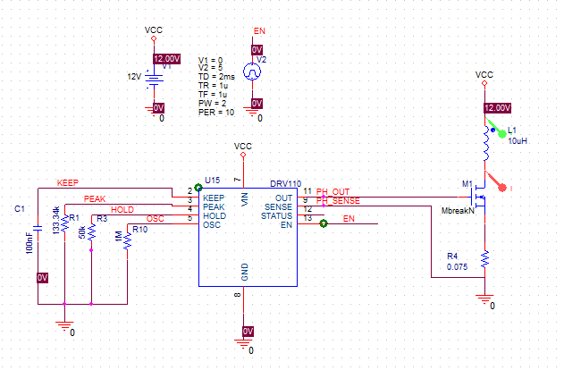Viewport: 564px width, 370px height.
Task: Select the 100nF capacitor value
Action: pos(29,243)
